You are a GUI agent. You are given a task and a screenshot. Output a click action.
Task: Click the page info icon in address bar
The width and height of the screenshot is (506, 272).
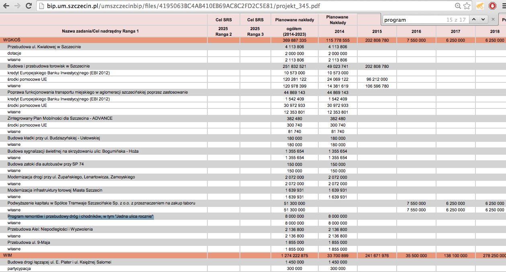(x=41, y=6)
